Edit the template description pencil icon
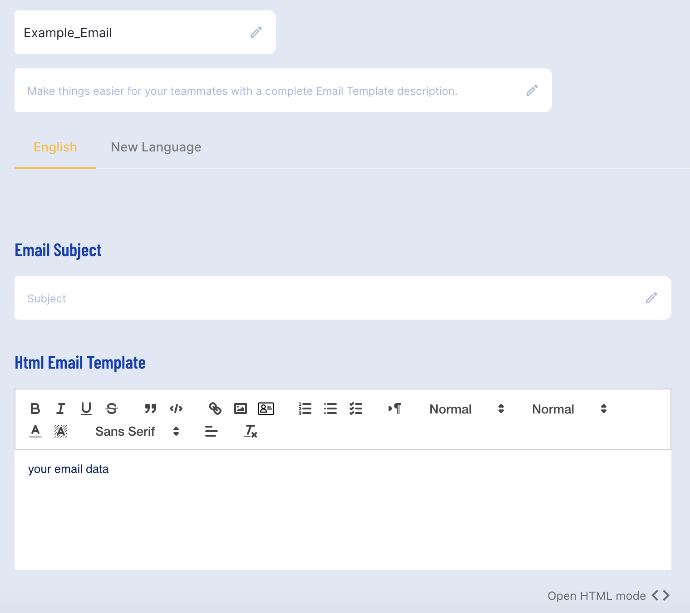This screenshot has height=613, width=690. [532, 90]
